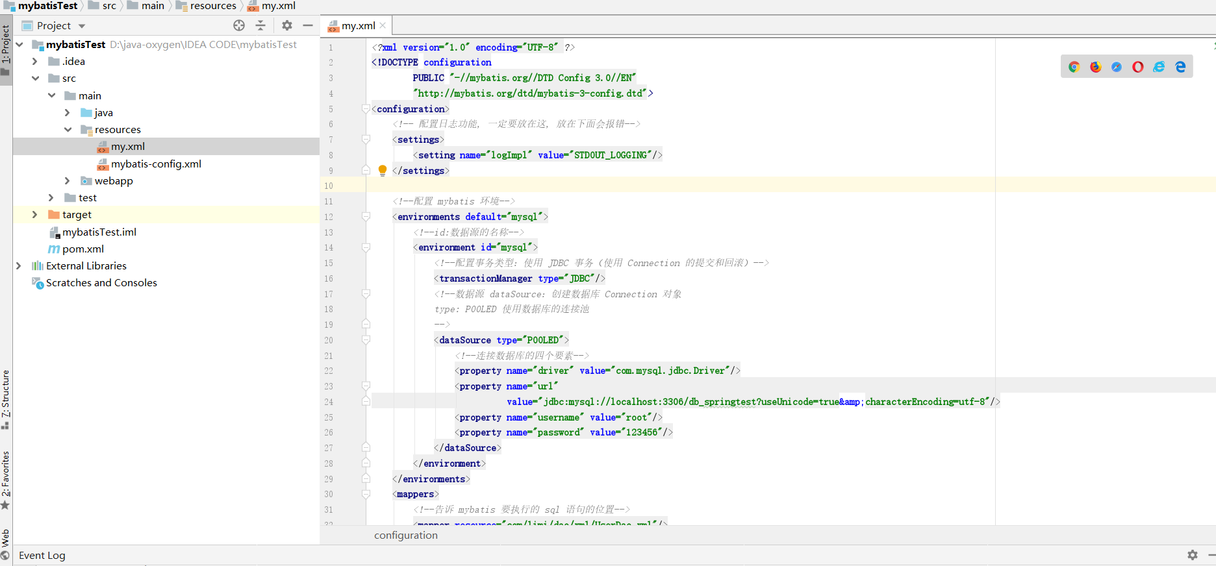Expand External Libraries node
Image resolution: width=1216 pixels, height=566 pixels.
point(18,265)
